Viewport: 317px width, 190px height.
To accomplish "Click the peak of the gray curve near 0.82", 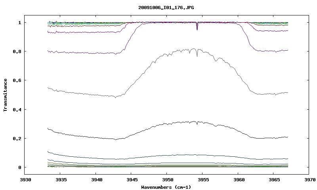I will click(194, 48).
